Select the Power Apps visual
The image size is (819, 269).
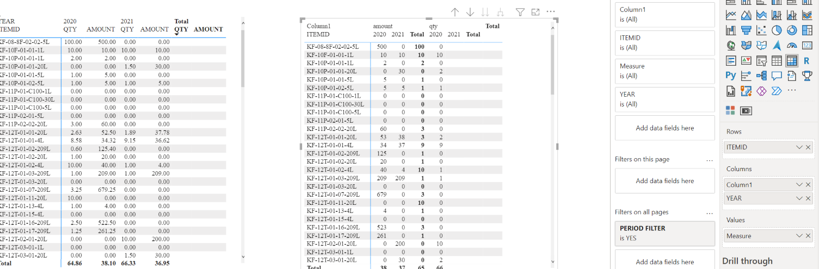[x=761, y=91]
